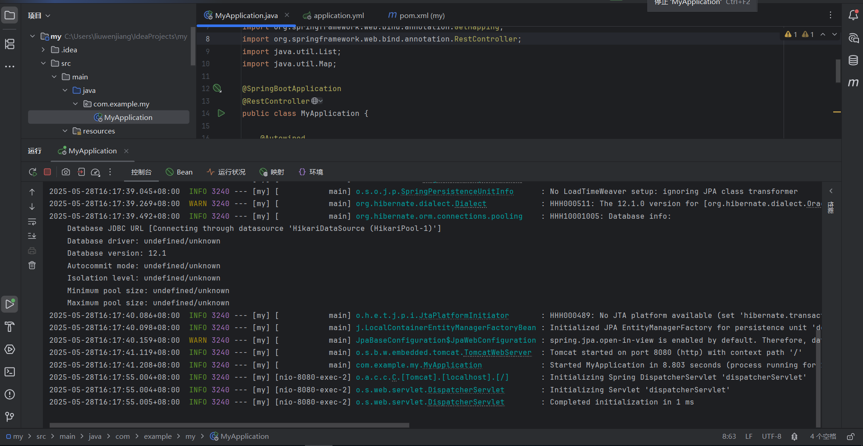The width and height of the screenshot is (863, 446).
Task: Open the 环境 environment tab
Action: pyautogui.click(x=311, y=172)
